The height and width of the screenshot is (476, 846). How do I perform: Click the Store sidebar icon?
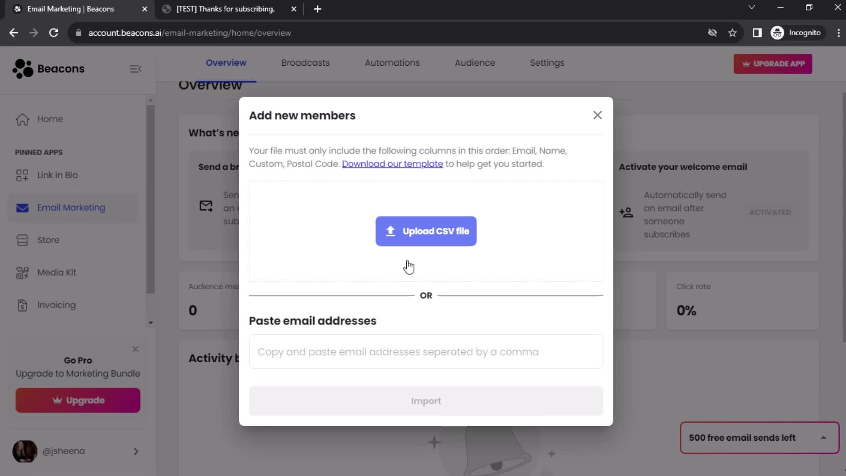pos(22,239)
